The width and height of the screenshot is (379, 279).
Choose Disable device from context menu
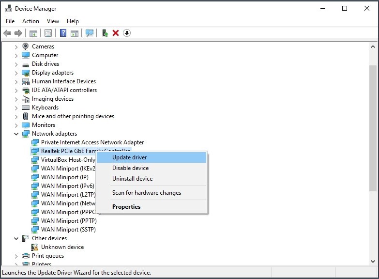[152, 168]
